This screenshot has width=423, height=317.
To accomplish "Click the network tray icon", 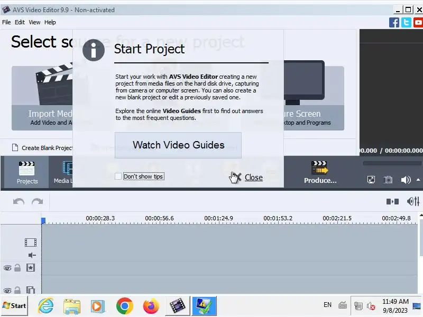I will (x=358, y=306).
